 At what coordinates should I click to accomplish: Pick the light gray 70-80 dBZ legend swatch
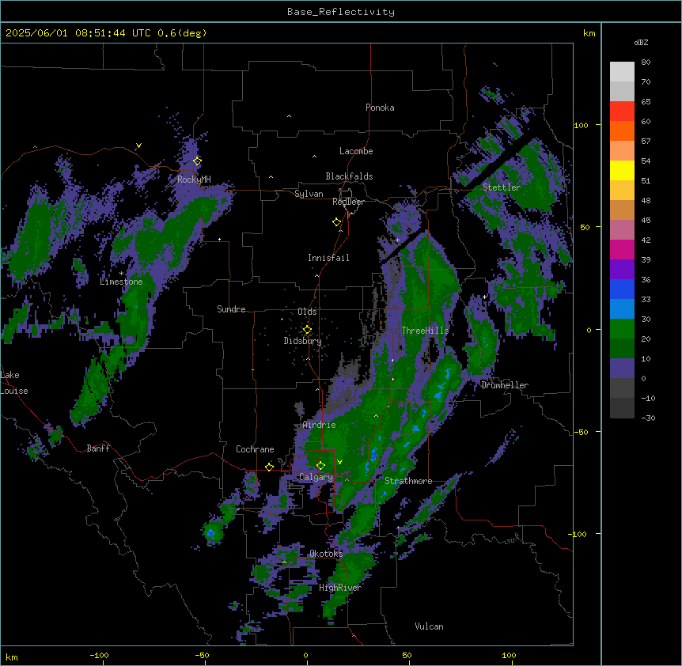622,72
